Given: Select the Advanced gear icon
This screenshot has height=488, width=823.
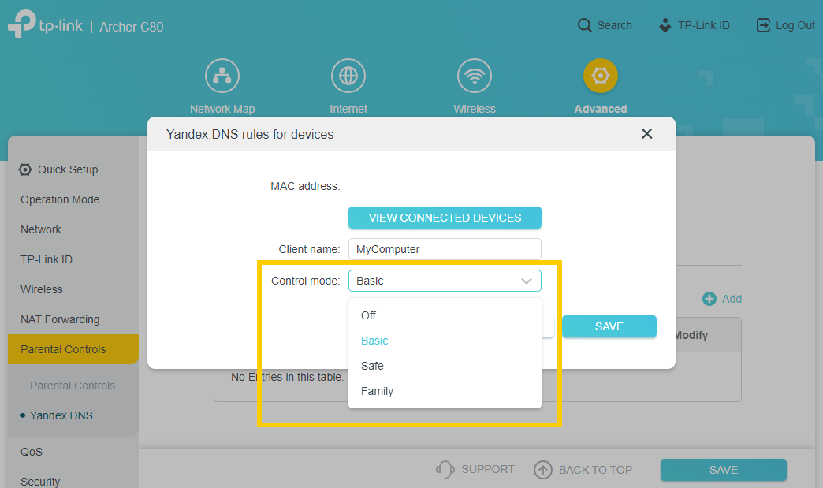Looking at the screenshot, I should tap(600, 76).
